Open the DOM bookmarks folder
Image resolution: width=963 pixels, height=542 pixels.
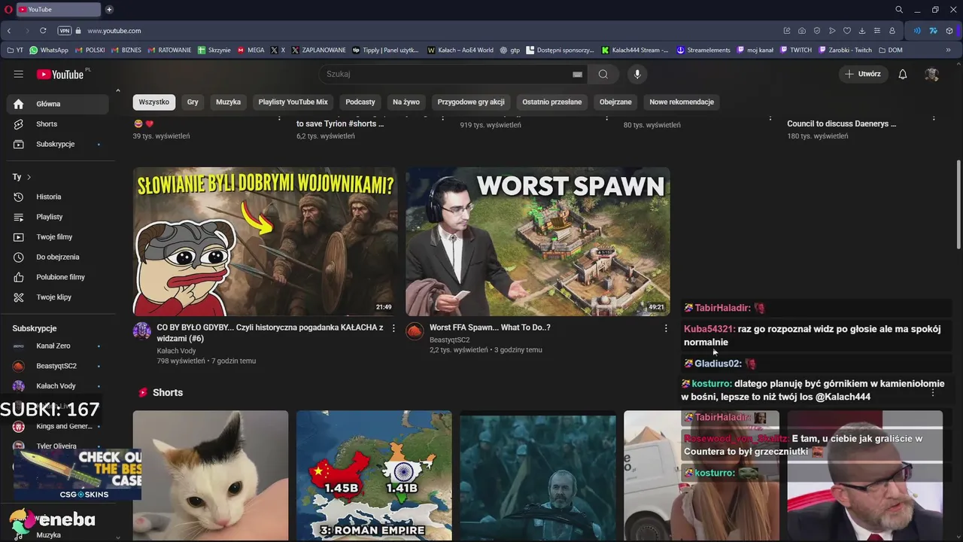889,50
